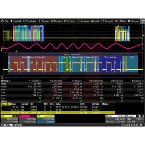Open the Math menu

tap(95, 21)
